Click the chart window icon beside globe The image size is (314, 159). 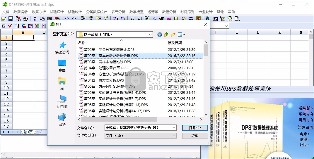215,19
